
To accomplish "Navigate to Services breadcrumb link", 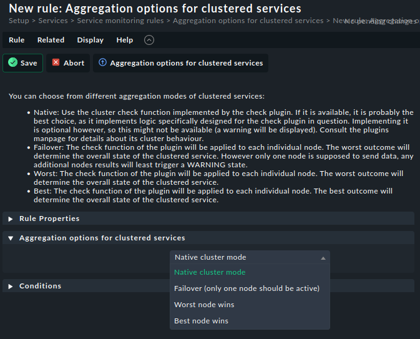I will [x=53, y=21].
